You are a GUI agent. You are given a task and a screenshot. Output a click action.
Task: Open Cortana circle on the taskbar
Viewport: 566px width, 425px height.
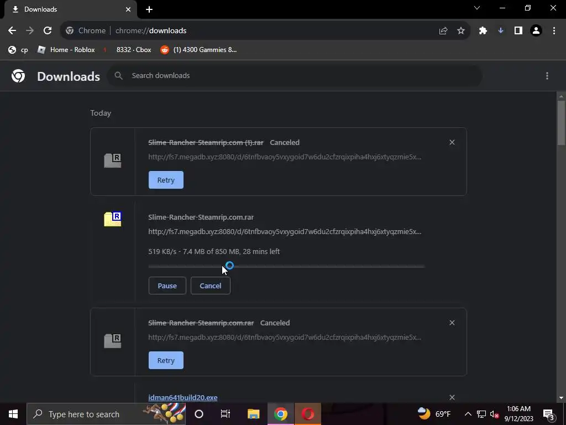pos(199,414)
